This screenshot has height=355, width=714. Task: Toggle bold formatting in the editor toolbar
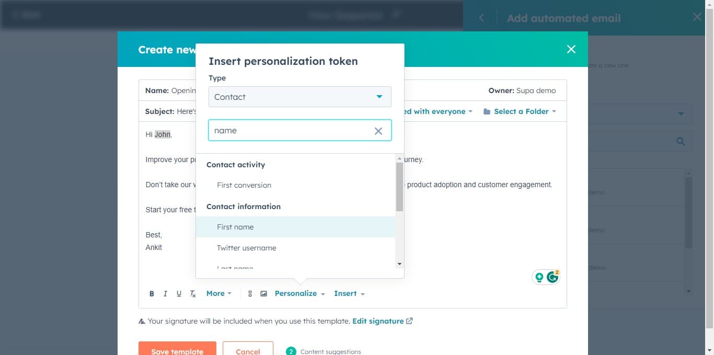coord(152,294)
